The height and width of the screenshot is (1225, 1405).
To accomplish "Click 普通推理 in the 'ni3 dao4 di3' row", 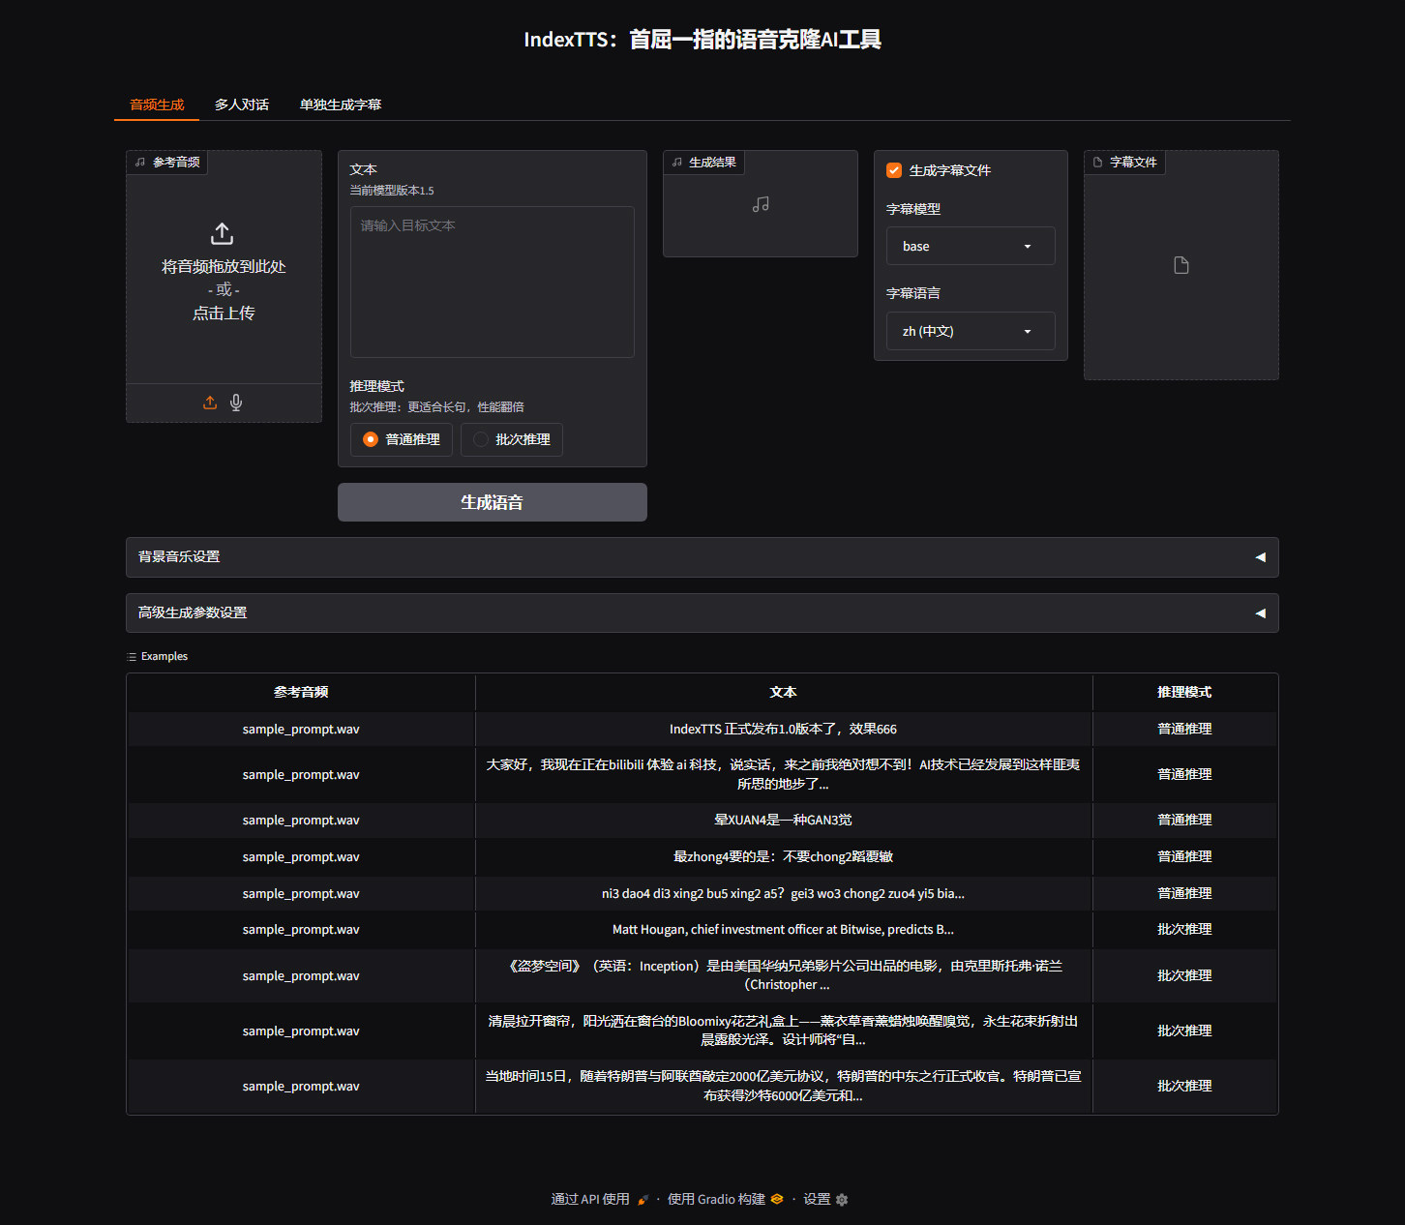I will coord(1184,894).
